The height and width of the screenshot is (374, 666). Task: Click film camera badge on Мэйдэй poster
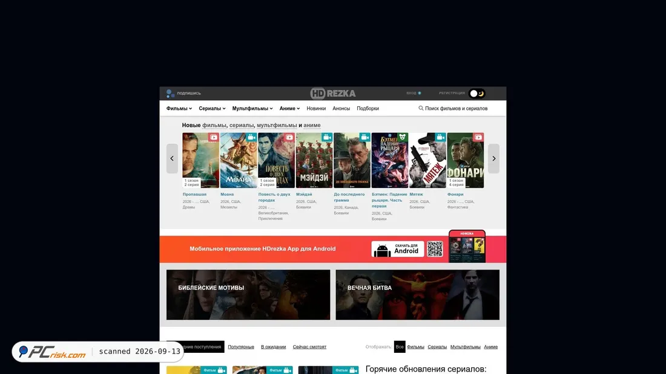tap(327, 137)
